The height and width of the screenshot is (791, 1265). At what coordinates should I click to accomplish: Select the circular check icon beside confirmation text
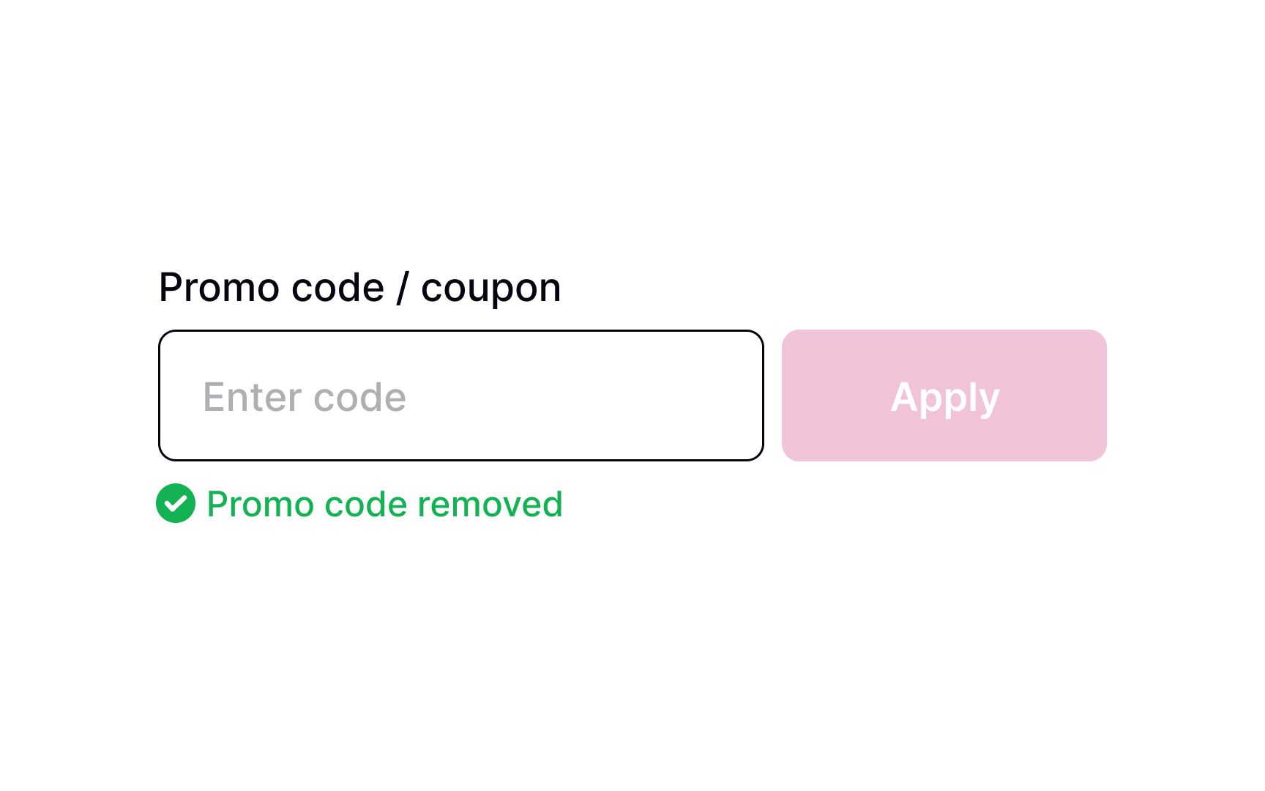tap(175, 505)
